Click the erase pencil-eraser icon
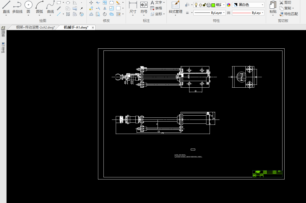Viewport: 306px width, 203px height. click(118, 3)
